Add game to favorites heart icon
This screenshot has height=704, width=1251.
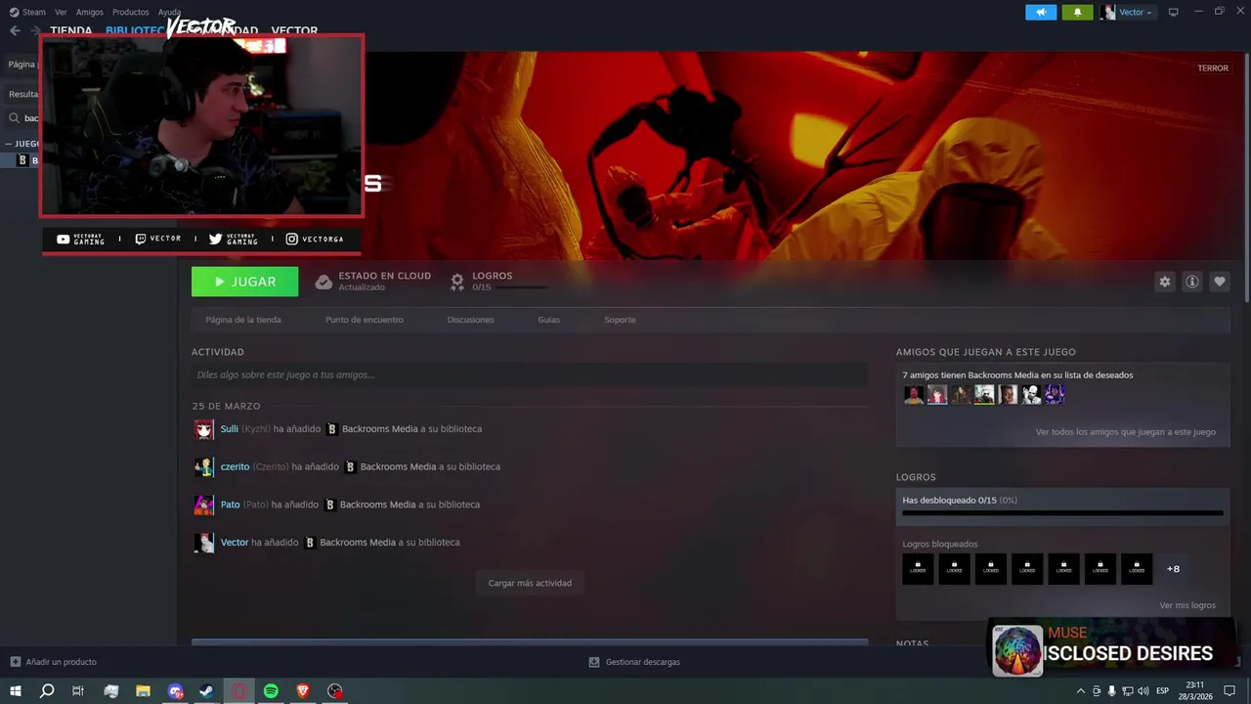click(x=1219, y=282)
